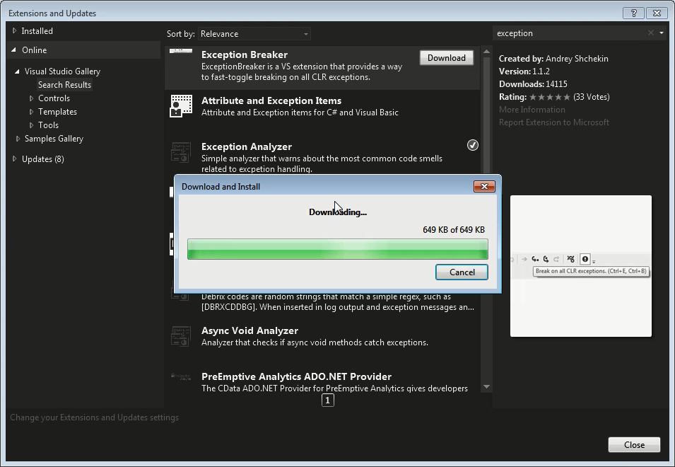
Task: Expand the Templates node
Action: [x=31, y=112]
